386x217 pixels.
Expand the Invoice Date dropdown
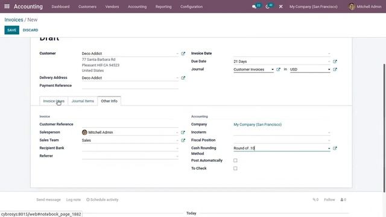(x=329, y=54)
